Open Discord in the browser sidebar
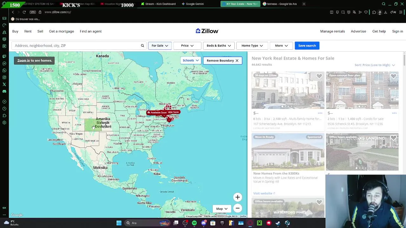 pyautogui.click(x=4, y=91)
